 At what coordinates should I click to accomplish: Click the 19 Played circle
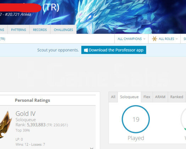pyautogui.click(x=136, y=119)
